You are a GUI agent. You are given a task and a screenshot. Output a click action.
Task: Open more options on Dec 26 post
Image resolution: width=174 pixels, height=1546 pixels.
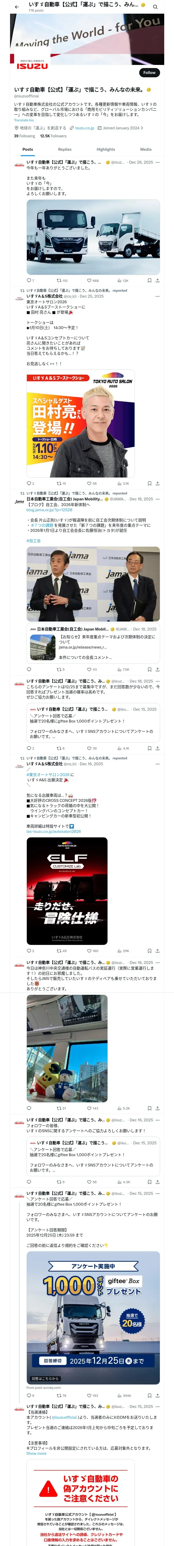157,162
